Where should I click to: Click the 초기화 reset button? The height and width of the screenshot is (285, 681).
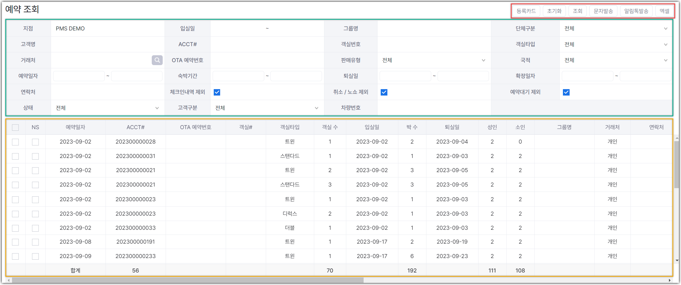point(554,11)
